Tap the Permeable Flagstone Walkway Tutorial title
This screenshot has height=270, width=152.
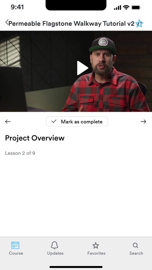[x=71, y=24]
